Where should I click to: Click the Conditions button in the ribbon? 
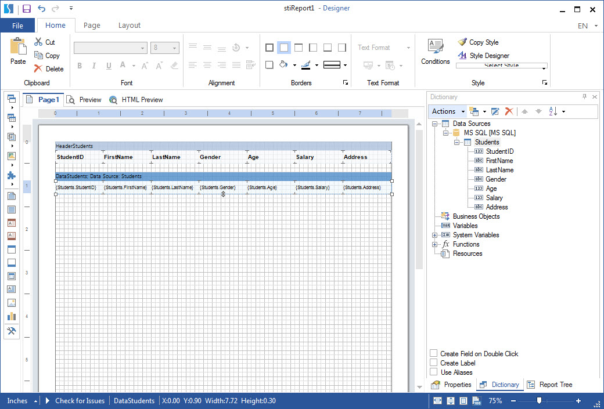(x=435, y=52)
